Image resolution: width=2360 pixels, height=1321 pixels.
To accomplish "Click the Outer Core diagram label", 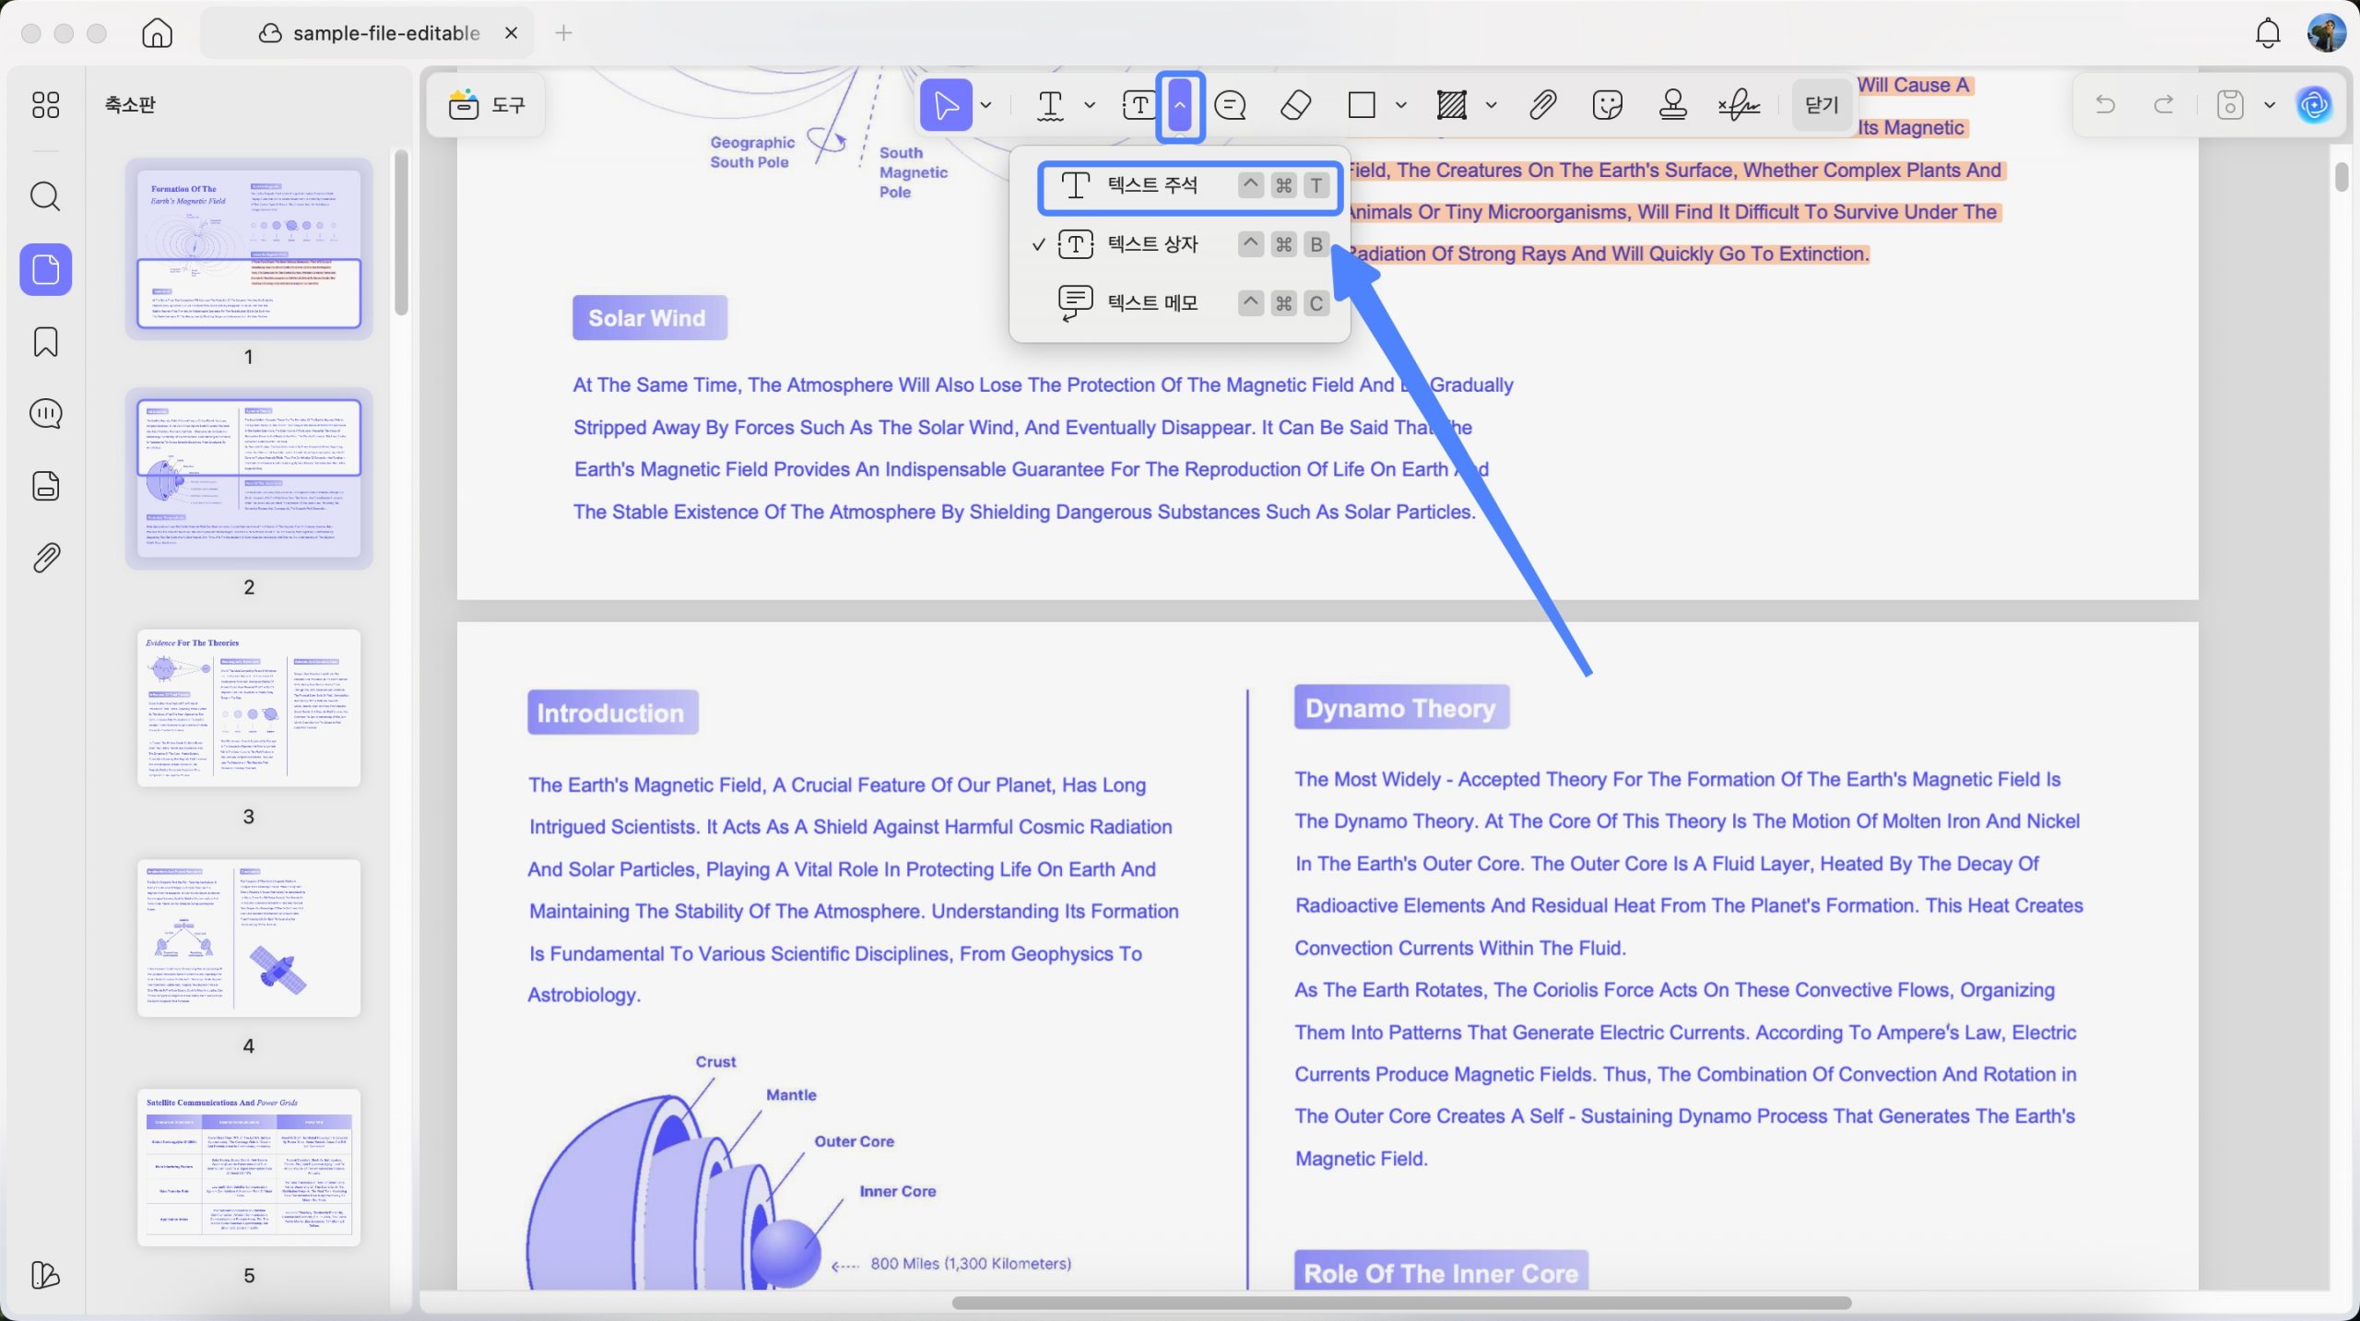I will point(854,1141).
